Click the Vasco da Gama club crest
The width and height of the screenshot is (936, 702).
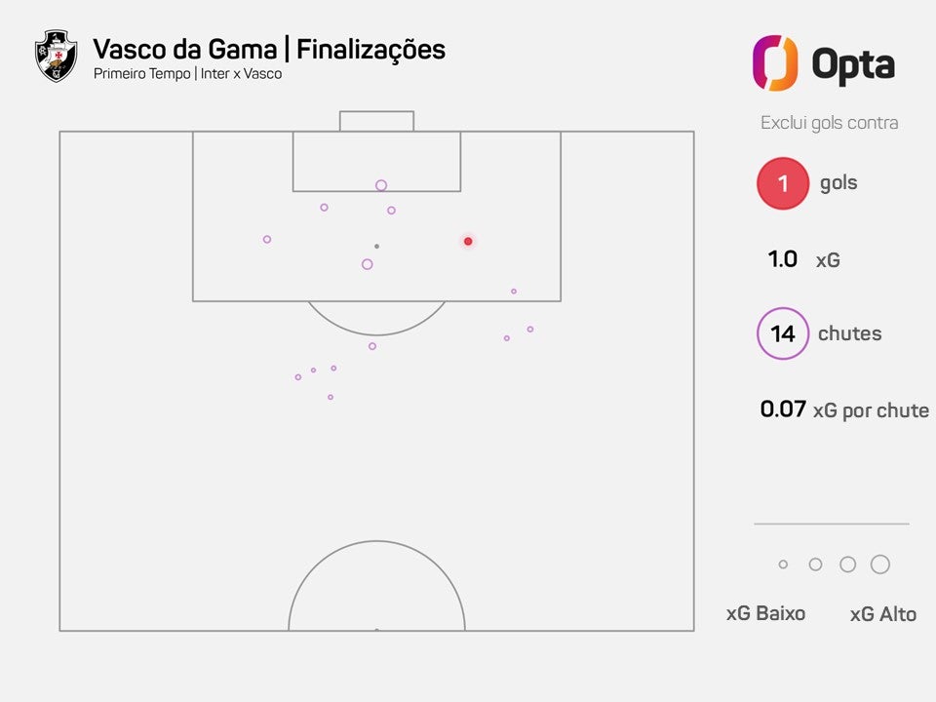57,56
